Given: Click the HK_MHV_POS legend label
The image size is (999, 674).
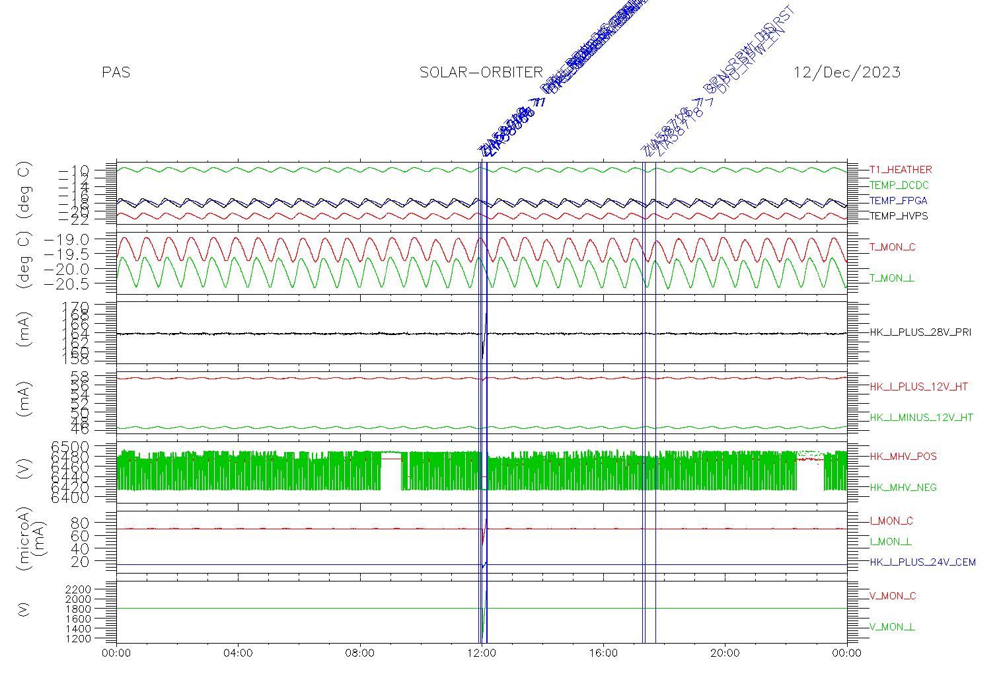Looking at the screenshot, I should pyautogui.click(x=903, y=457).
